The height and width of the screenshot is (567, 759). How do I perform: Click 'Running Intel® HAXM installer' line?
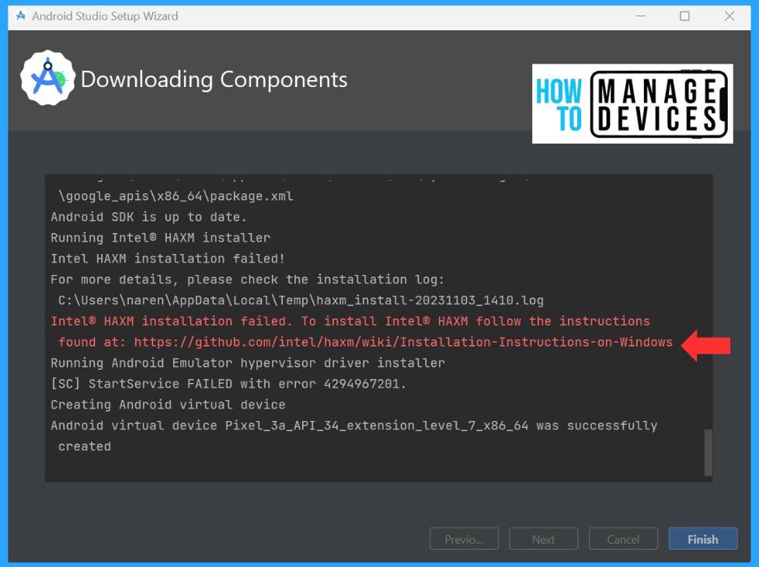pyautogui.click(x=160, y=238)
